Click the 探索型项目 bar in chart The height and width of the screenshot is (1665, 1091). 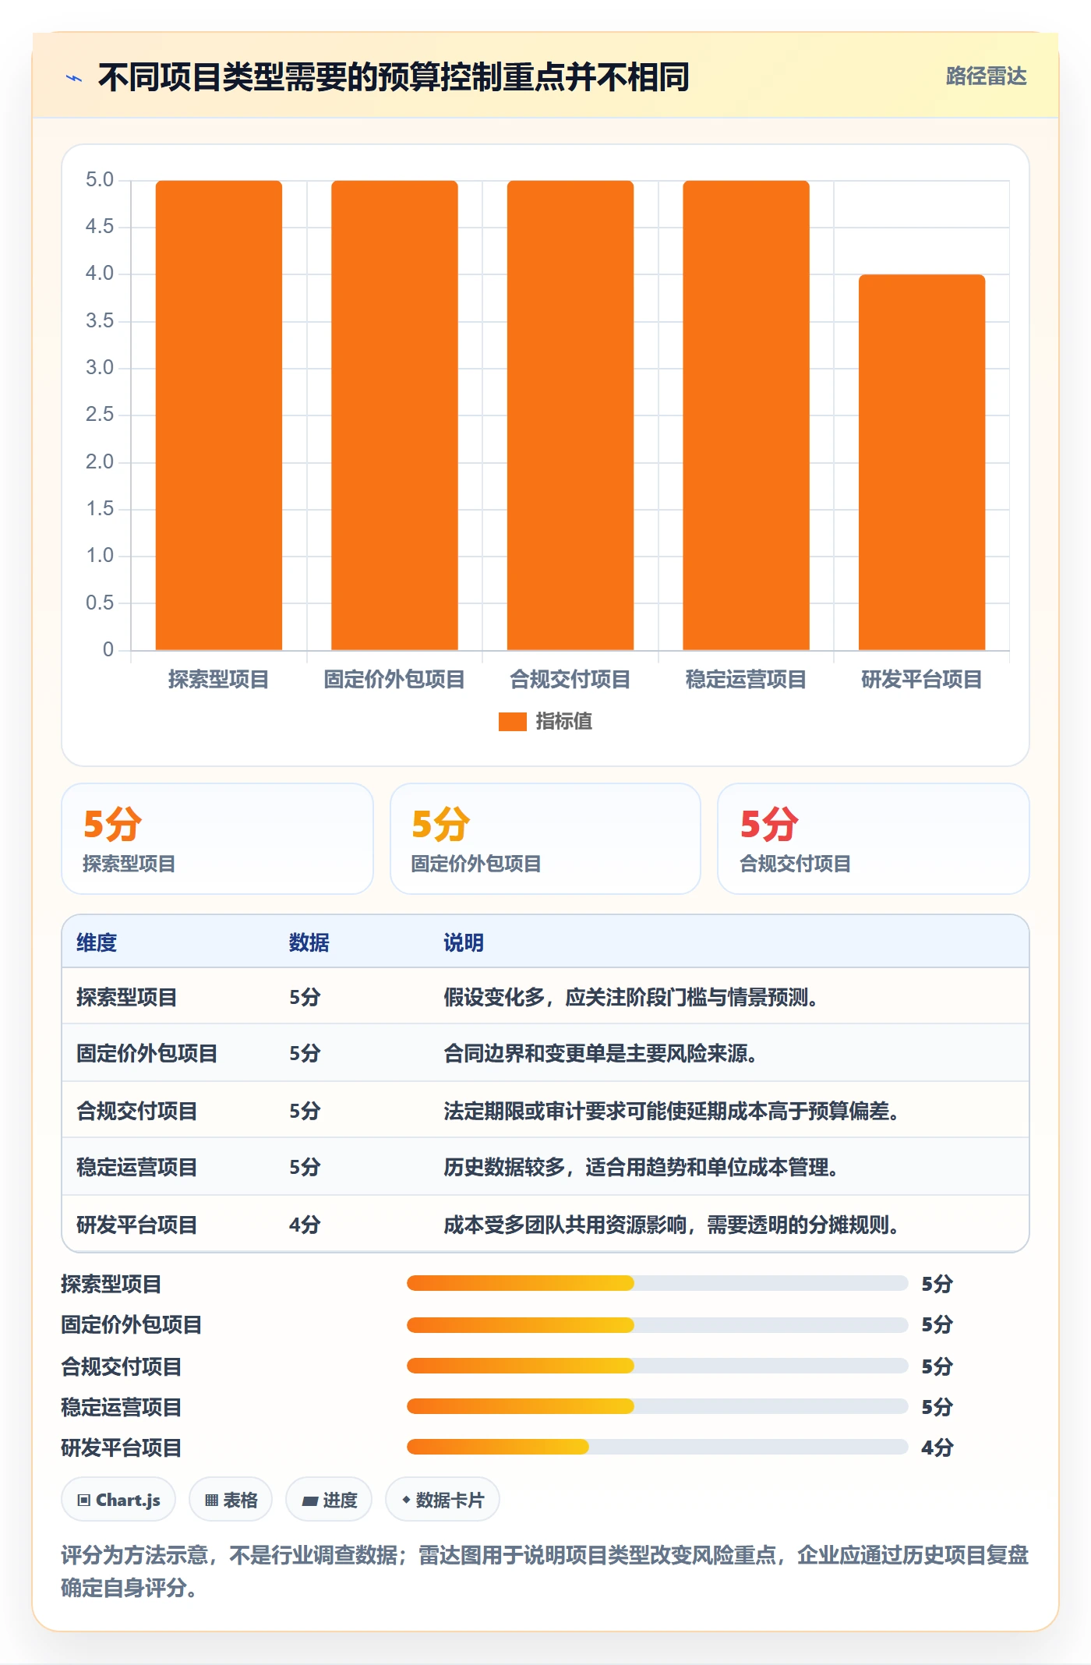pyautogui.click(x=219, y=415)
